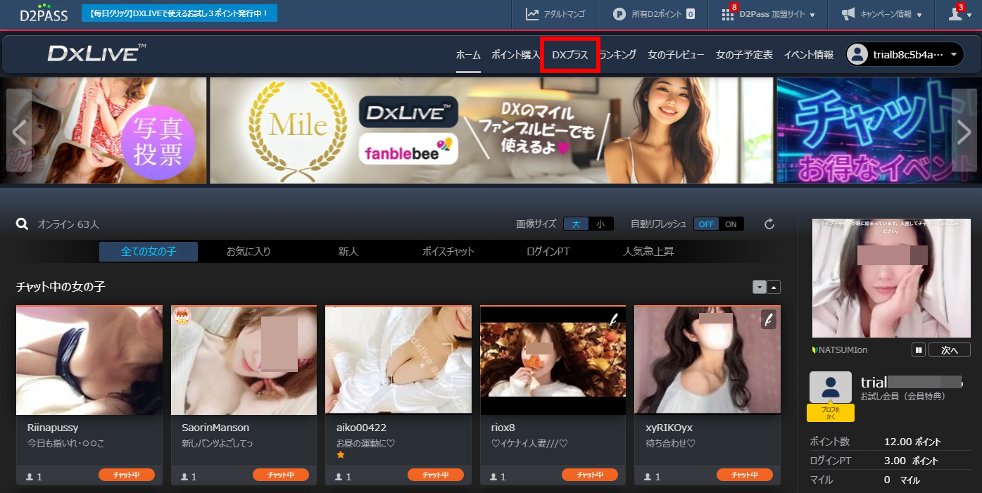Open the profile avatar icon in sidebar
The width and height of the screenshot is (982, 493).
[830, 388]
